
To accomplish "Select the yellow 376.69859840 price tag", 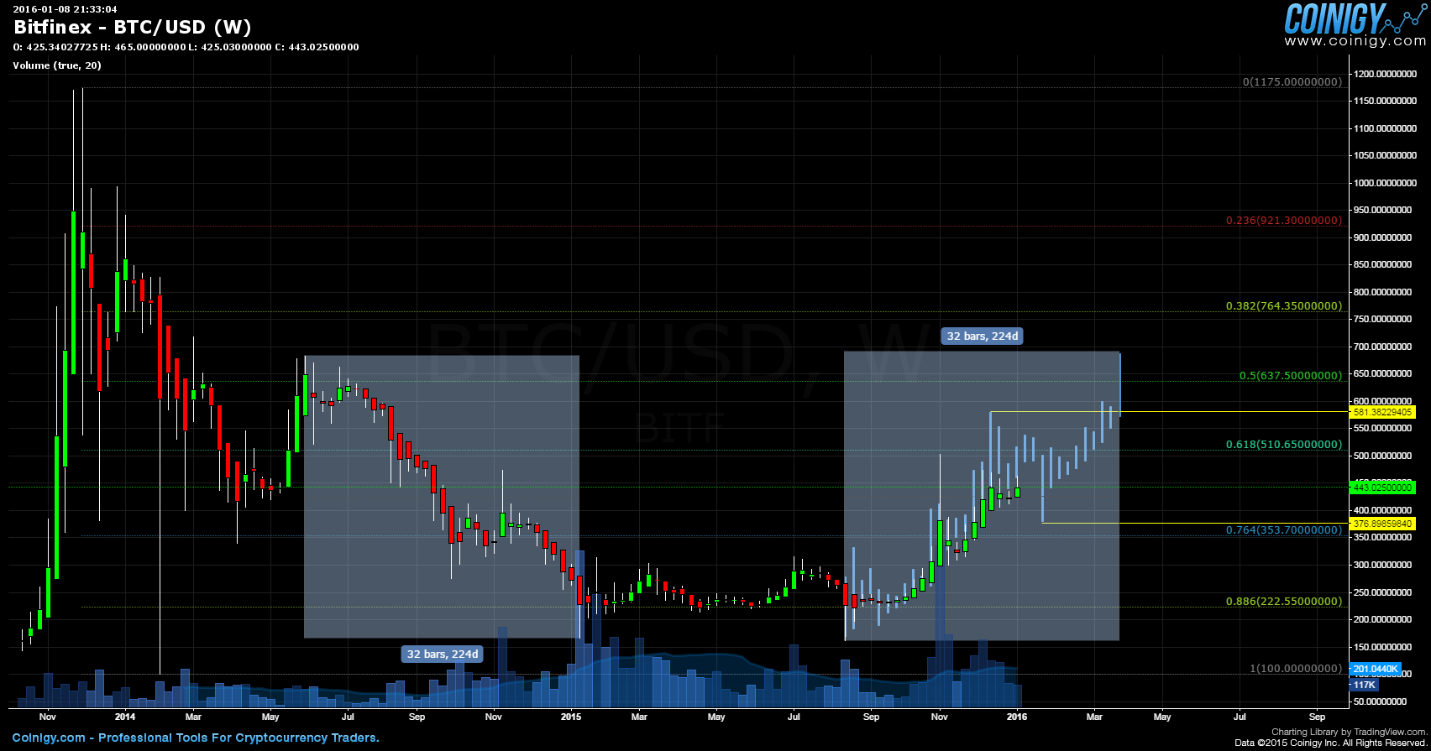I will click(x=1381, y=524).
